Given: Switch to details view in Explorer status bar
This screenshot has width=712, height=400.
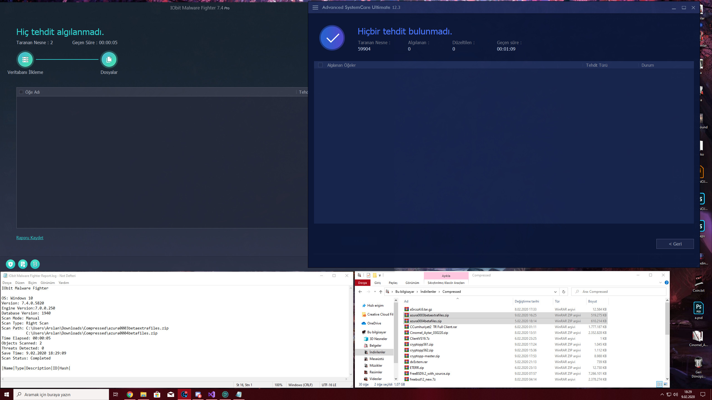Looking at the screenshot, I should pyautogui.click(x=659, y=384).
